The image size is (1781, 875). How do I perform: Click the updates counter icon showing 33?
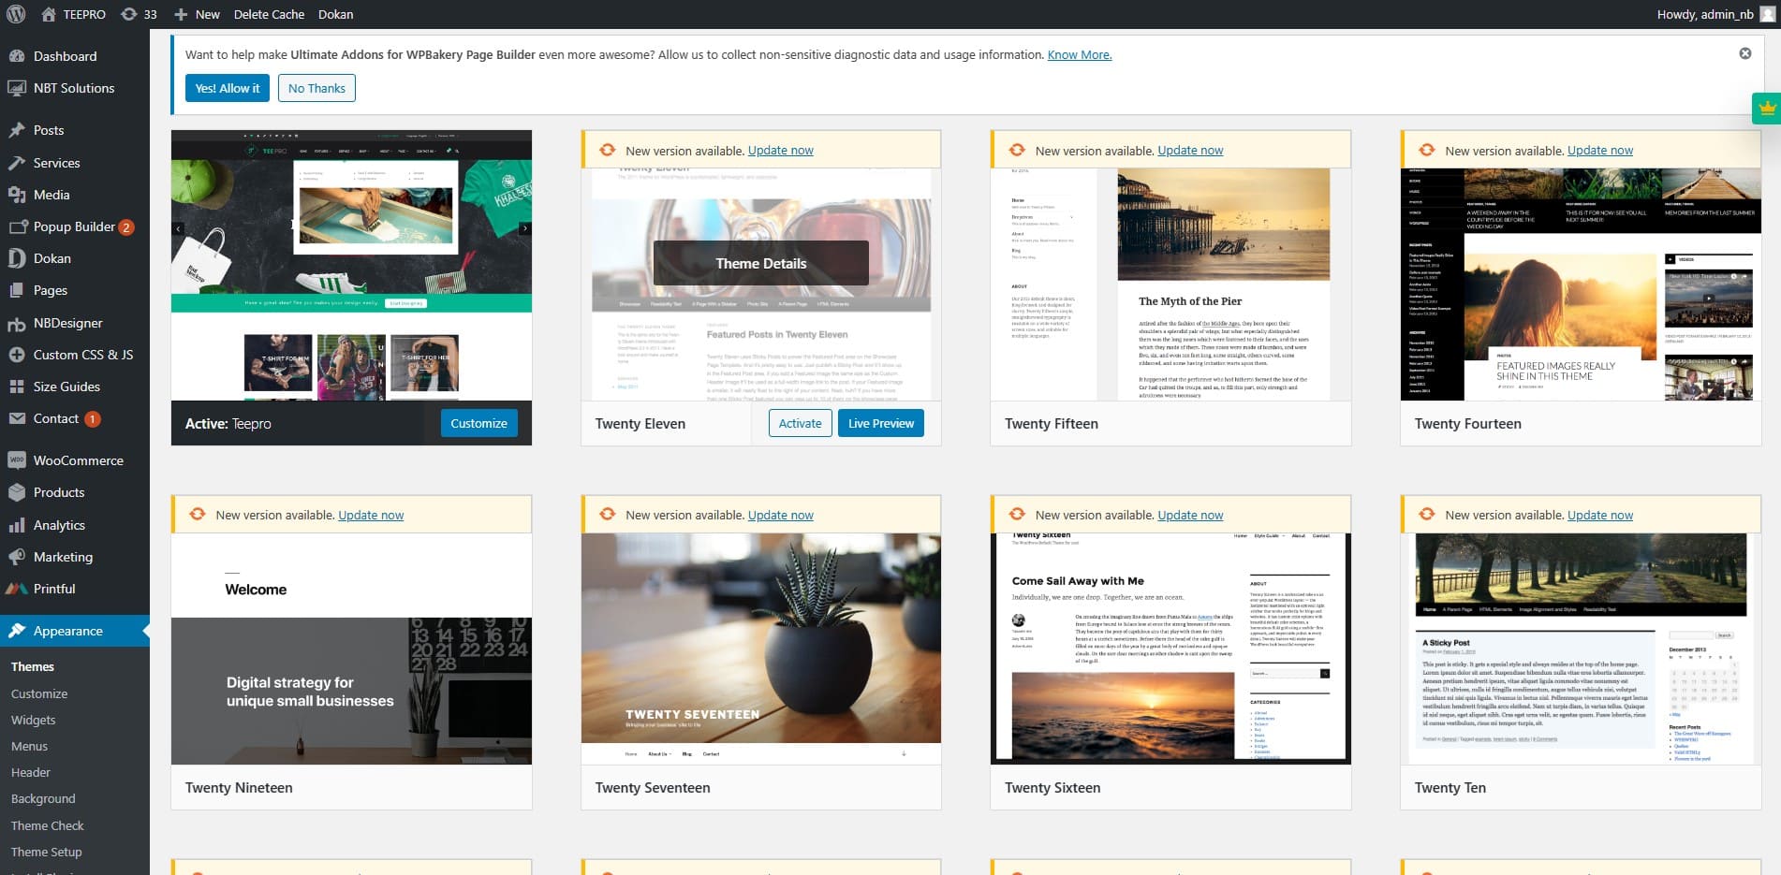(130, 14)
